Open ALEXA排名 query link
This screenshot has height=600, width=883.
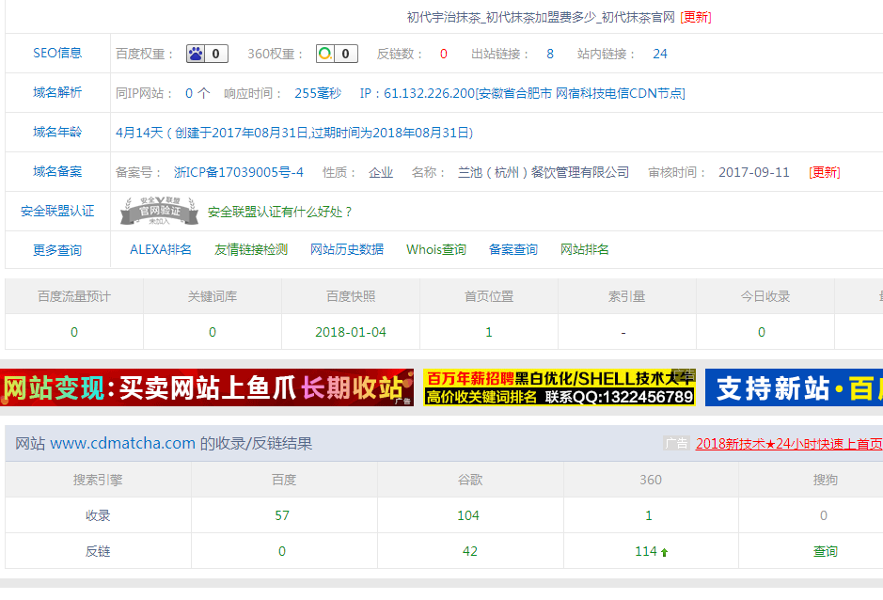coord(161,249)
